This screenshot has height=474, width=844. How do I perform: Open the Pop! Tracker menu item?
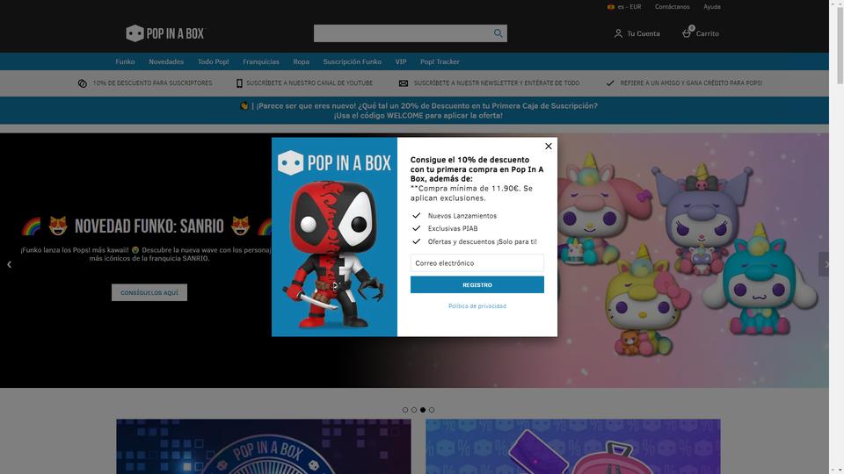point(440,61)
